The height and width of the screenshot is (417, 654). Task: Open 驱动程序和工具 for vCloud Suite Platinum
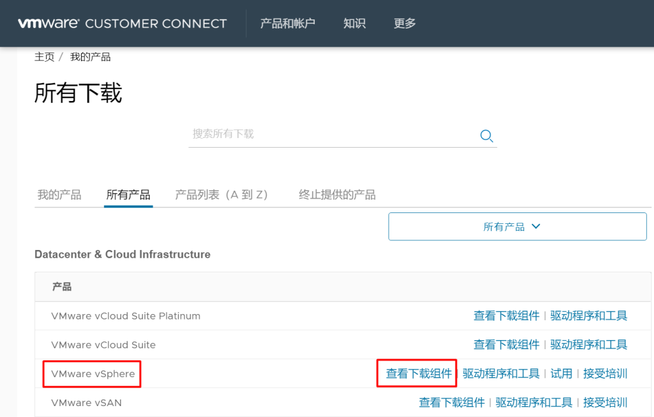[x=589, y=315]
